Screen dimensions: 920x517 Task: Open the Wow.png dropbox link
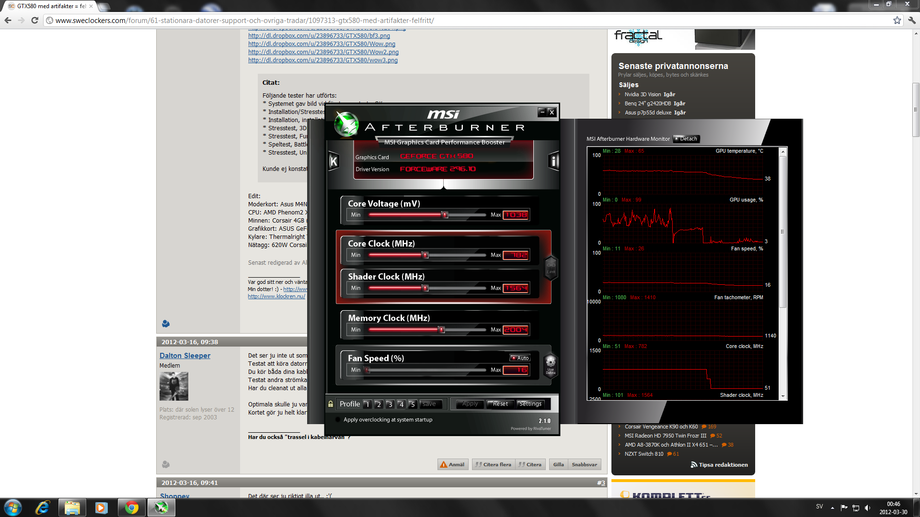tap(322, 44)
